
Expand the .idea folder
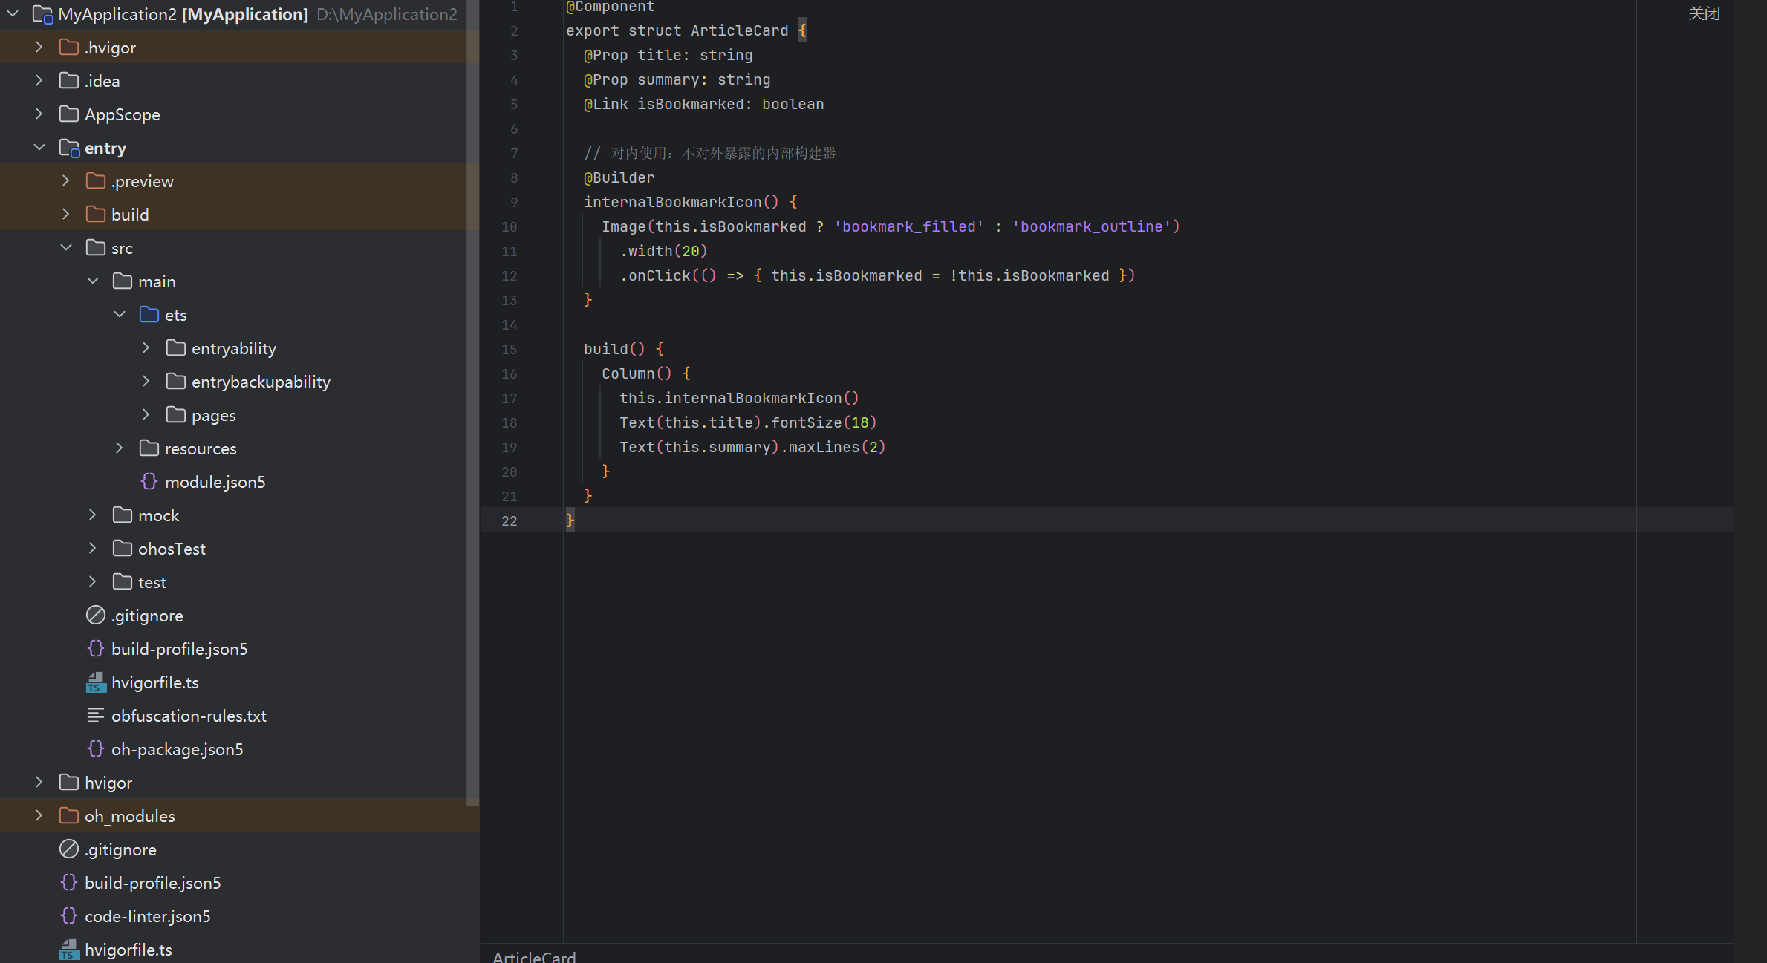[39, 81]
